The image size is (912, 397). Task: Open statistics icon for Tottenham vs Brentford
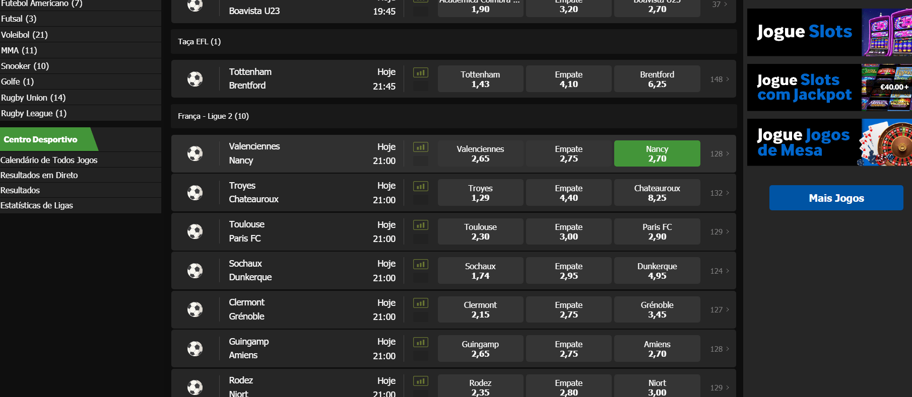[421, 72]
